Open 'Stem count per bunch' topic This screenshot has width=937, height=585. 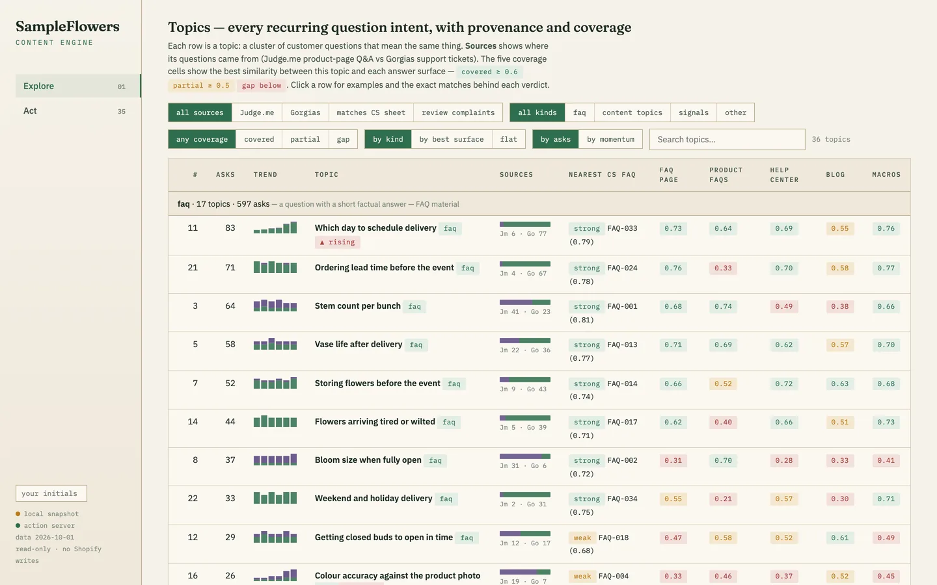tap(358, 305)
